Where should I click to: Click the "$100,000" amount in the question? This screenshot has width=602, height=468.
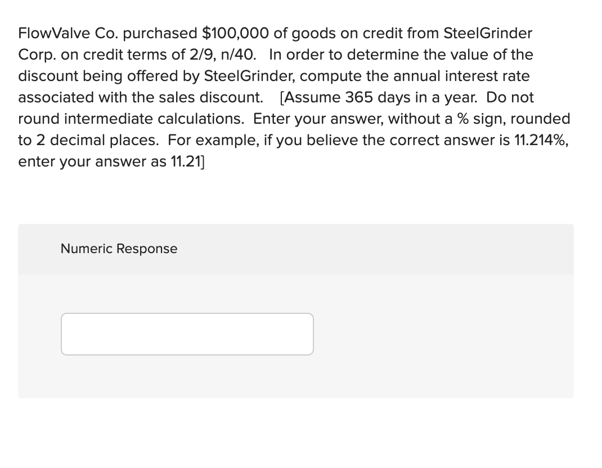(235, 33)
